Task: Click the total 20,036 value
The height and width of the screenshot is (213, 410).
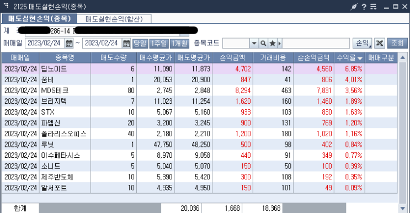Action: (190, 208)
